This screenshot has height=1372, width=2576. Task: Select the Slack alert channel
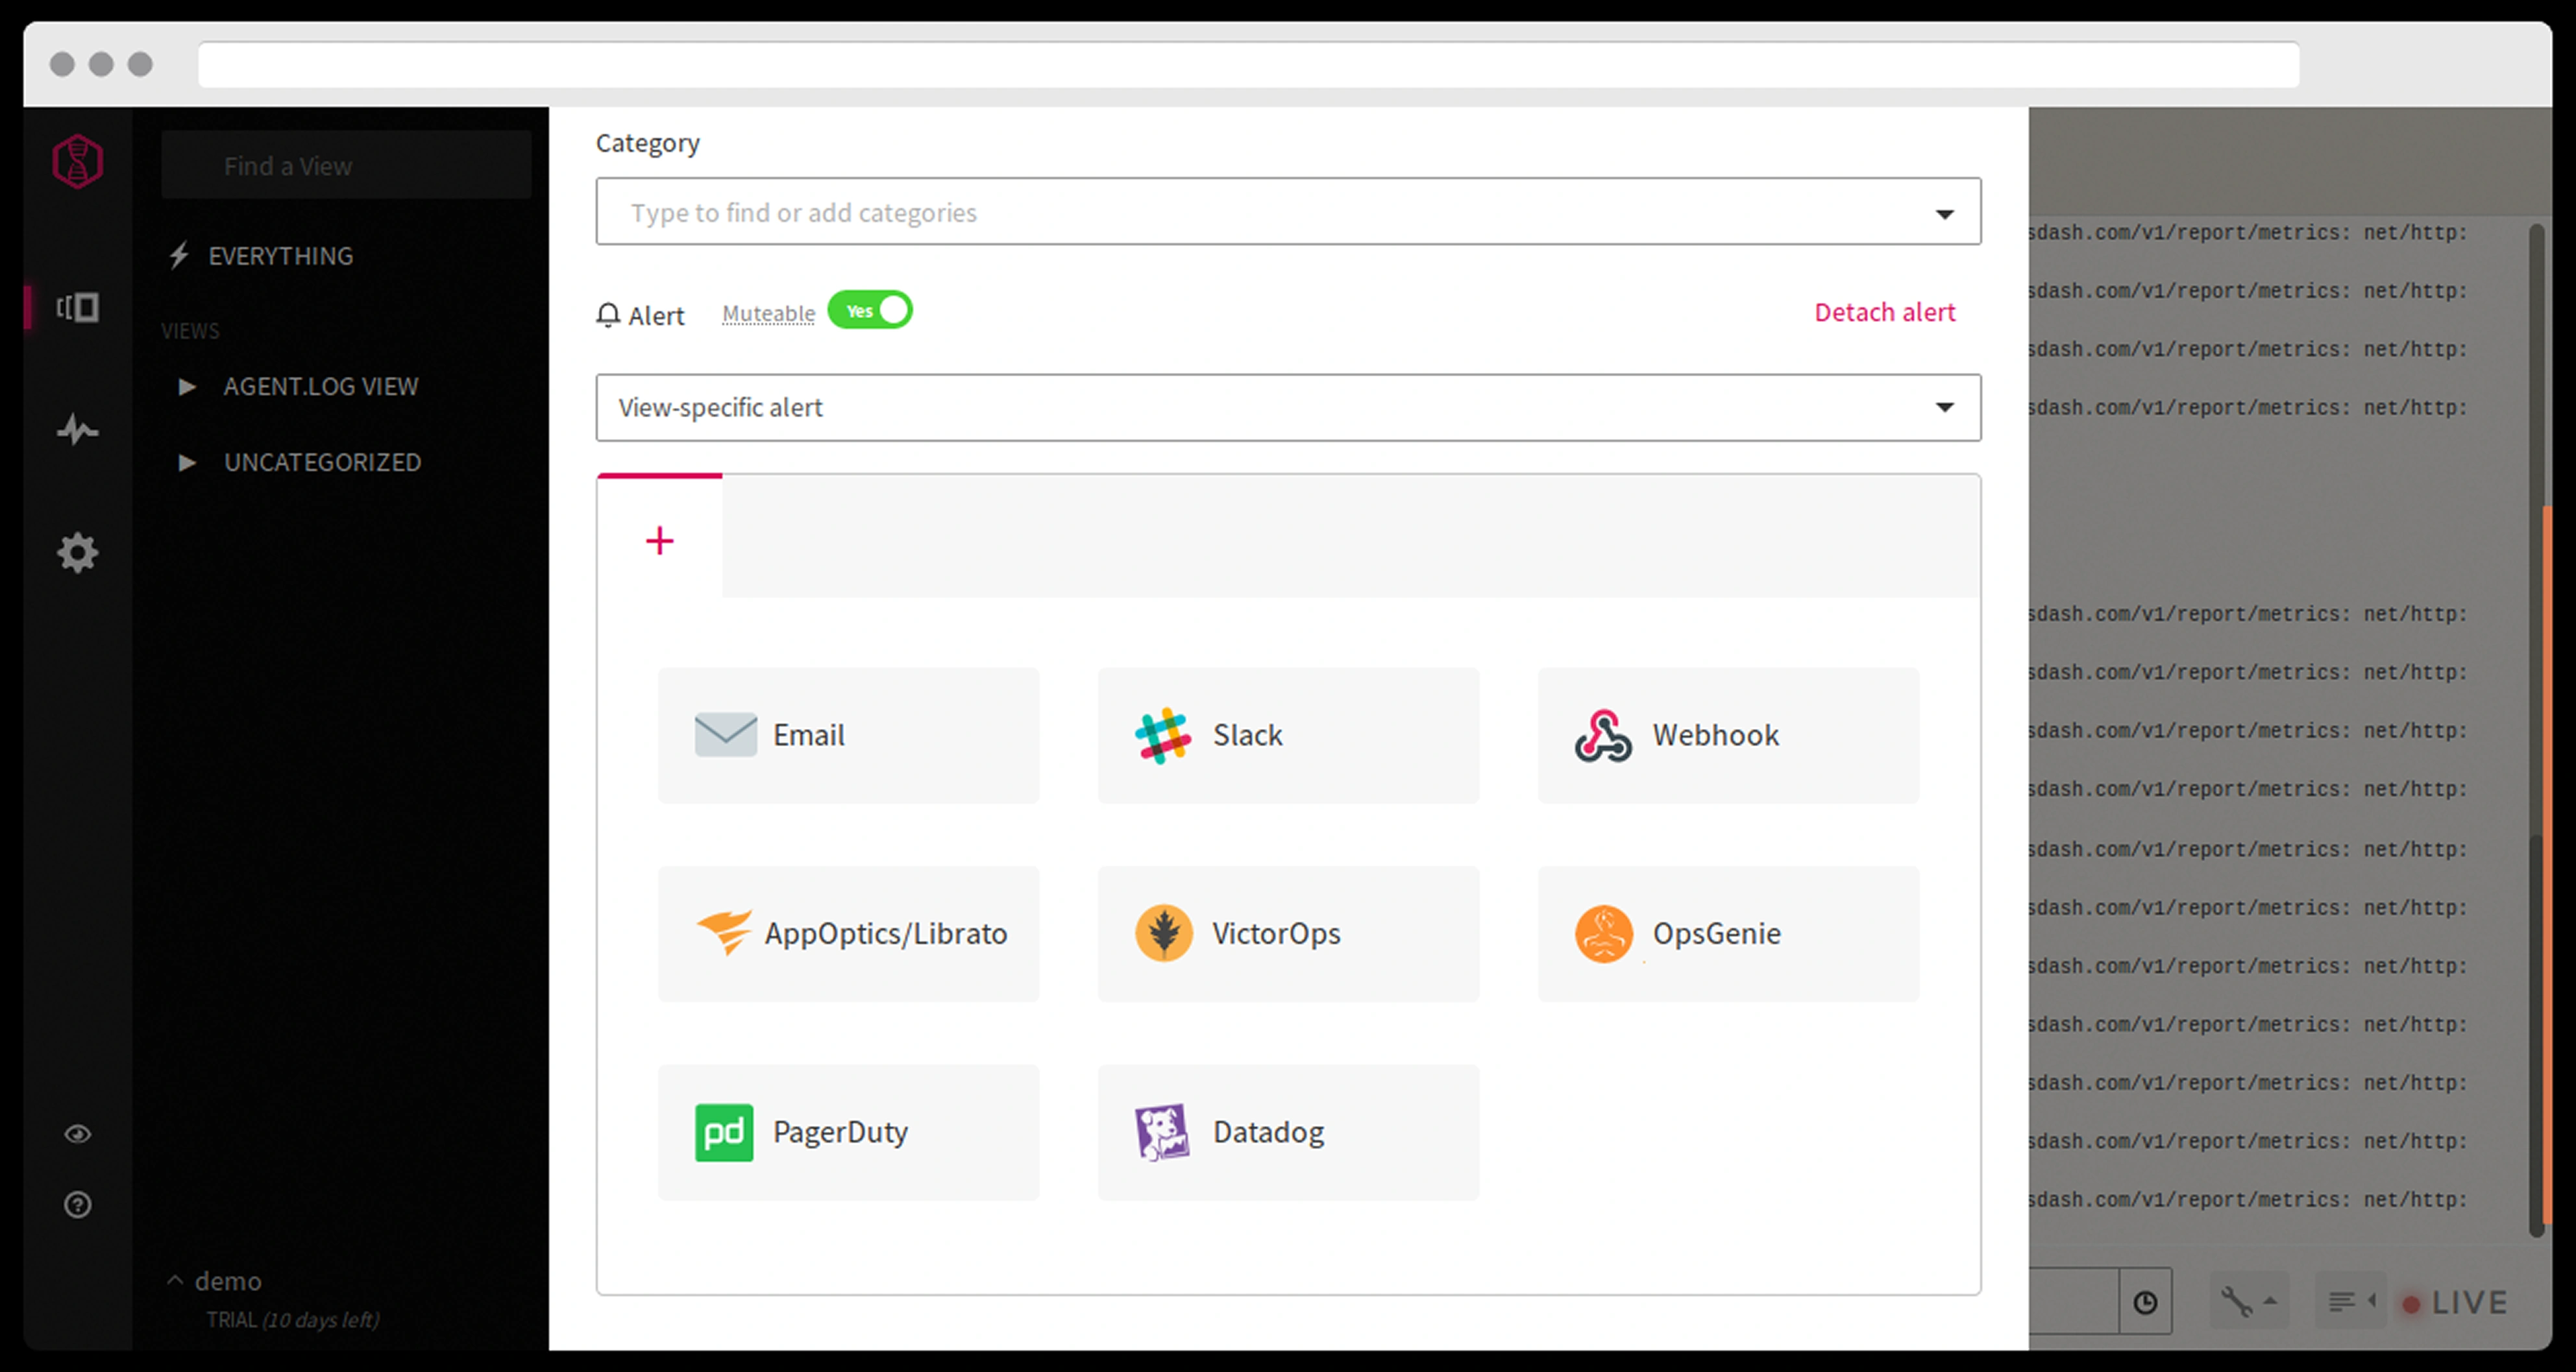tap(1288, 736)
